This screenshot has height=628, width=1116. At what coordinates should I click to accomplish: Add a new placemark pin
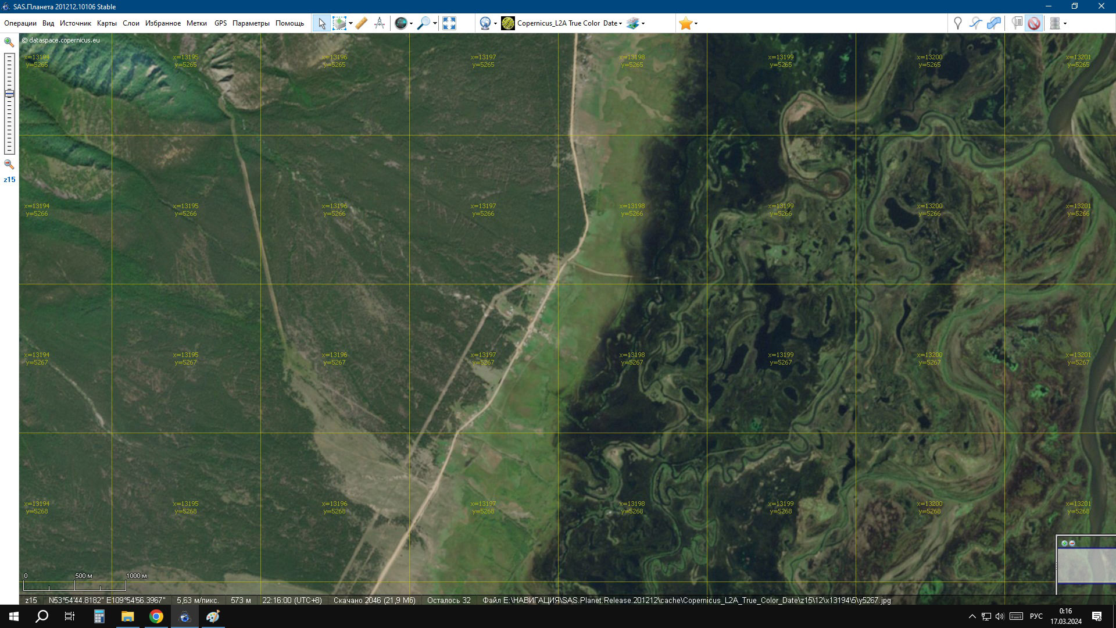957,23
